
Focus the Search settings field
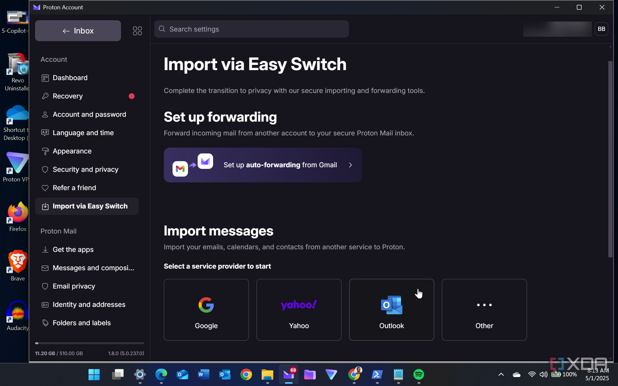[251, 29]
